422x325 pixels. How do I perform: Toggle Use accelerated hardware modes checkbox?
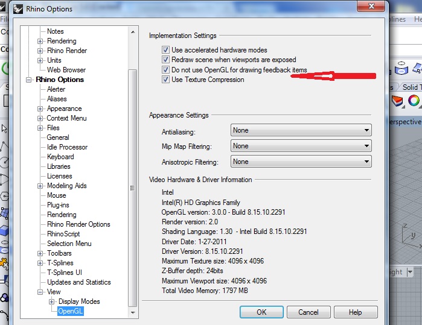point(165,49)
